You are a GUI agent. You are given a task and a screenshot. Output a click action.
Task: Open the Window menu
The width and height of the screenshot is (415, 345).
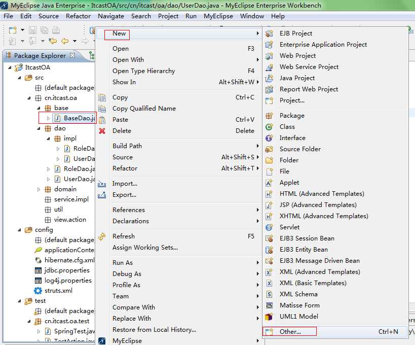pyautogui.click(x=252, y=16)
